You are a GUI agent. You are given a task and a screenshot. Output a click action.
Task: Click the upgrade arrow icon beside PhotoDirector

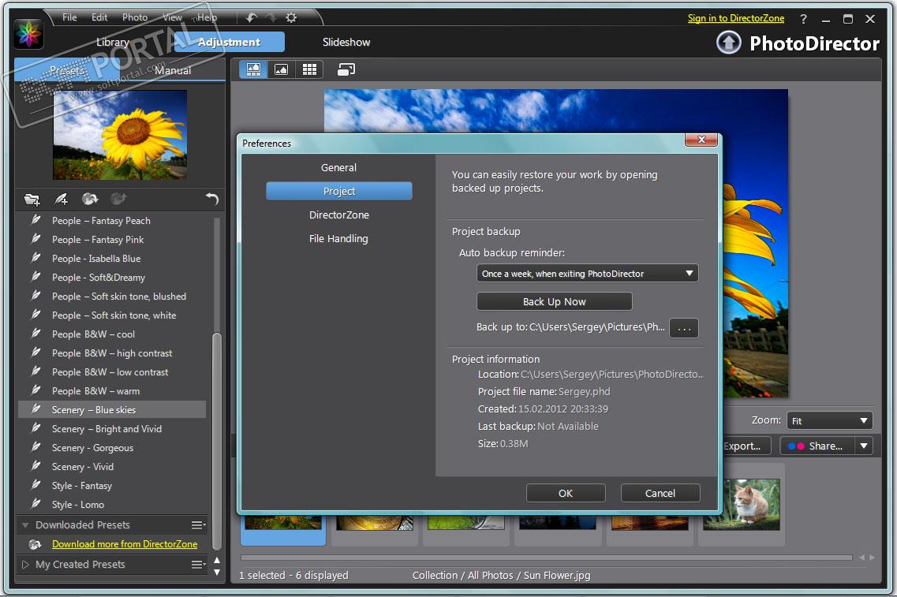(x=729, y=43)
